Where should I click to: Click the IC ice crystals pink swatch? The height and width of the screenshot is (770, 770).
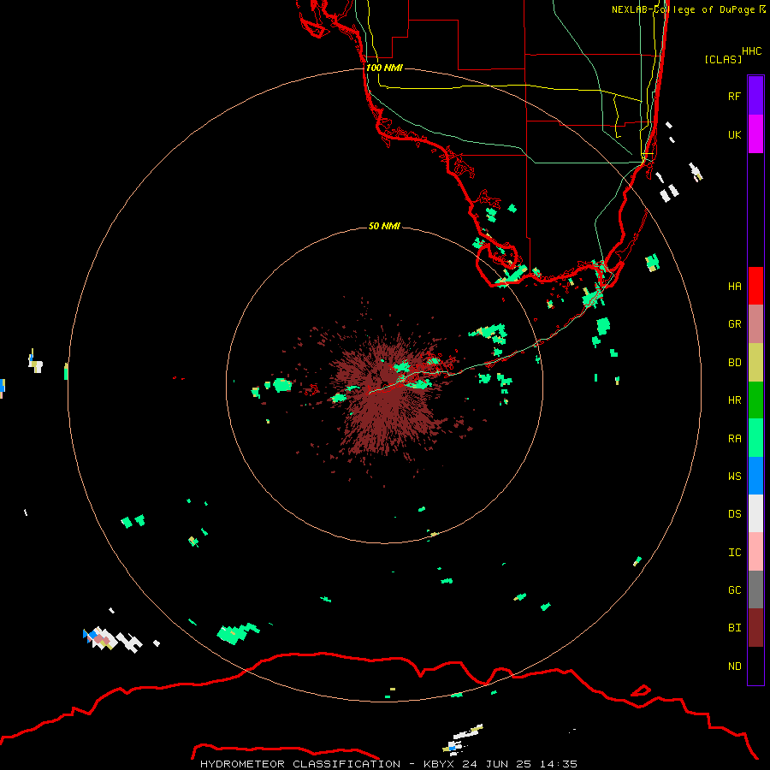coord(755,552)
